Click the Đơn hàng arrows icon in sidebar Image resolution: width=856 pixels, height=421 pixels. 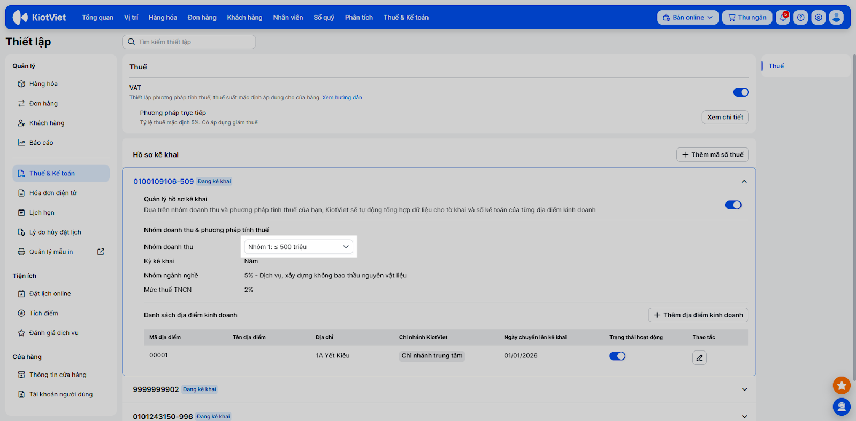[21, 104]
